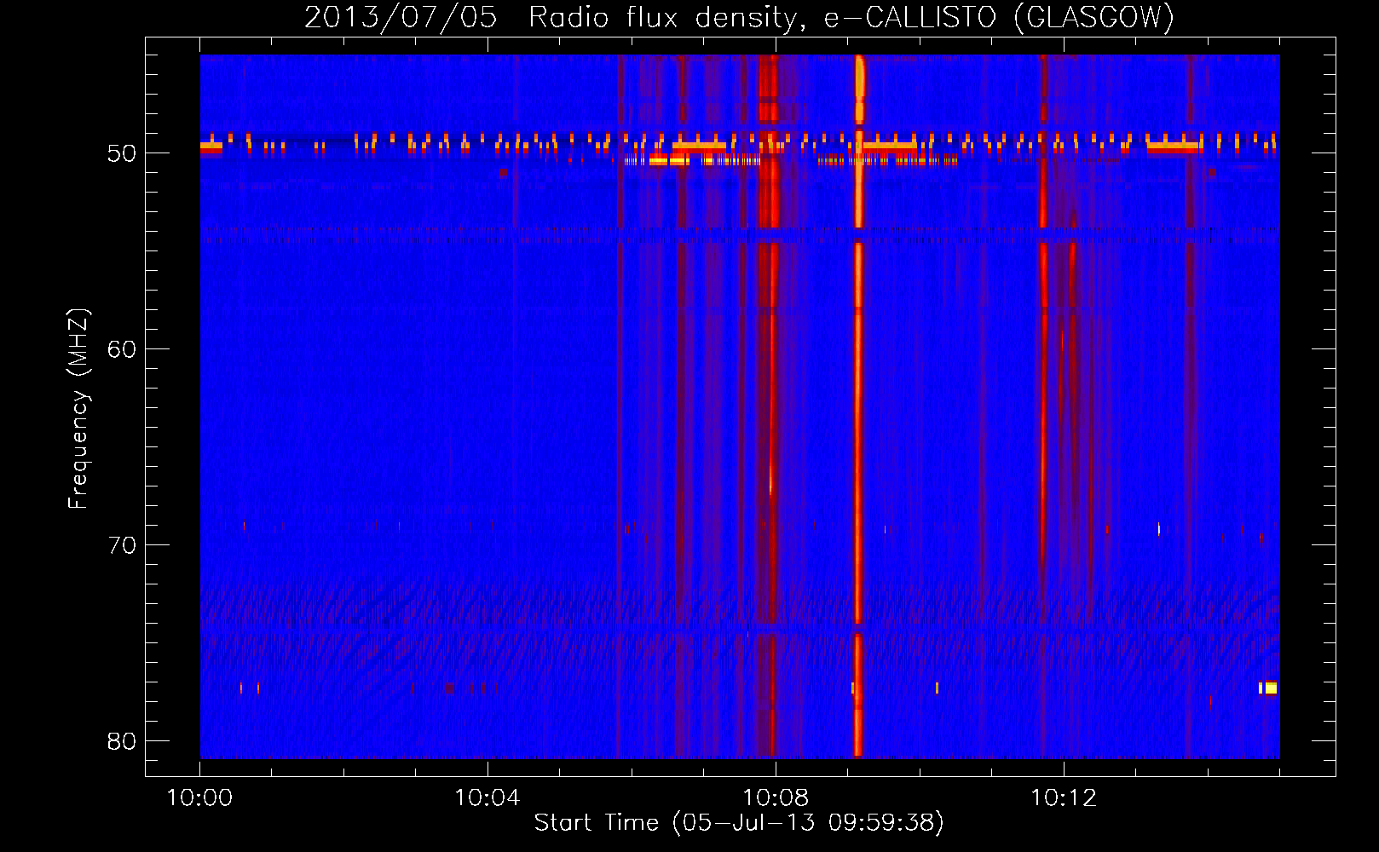Click the 10:00 time tick label
The width and height of the screenshot is (1379, 852).
click(199, 798)
